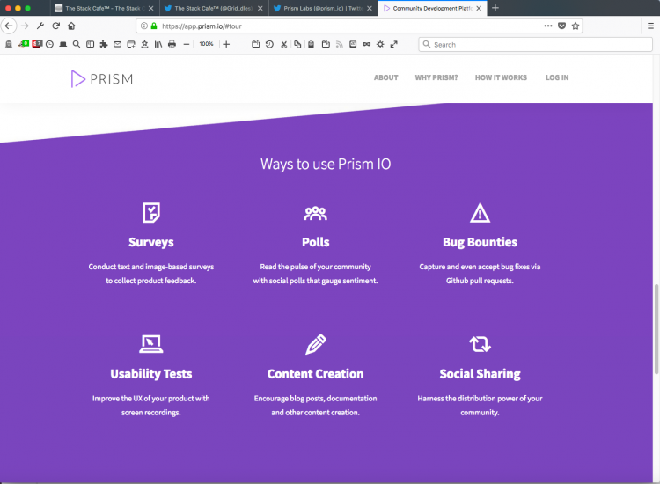Open preferences gear icon in toolbar
Screen dimensions: 660x484
[380, 44]
